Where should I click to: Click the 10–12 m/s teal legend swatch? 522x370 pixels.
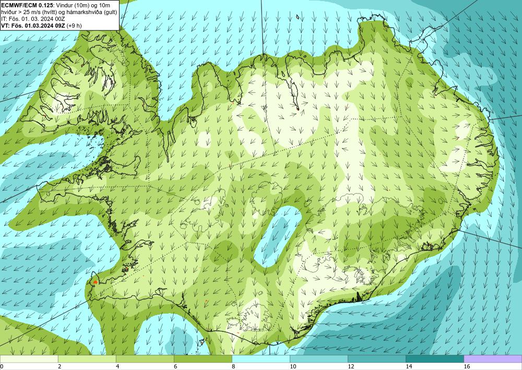tap(319, 359)
